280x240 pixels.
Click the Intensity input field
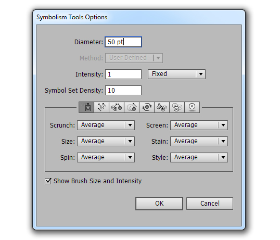tap(123, 74)
